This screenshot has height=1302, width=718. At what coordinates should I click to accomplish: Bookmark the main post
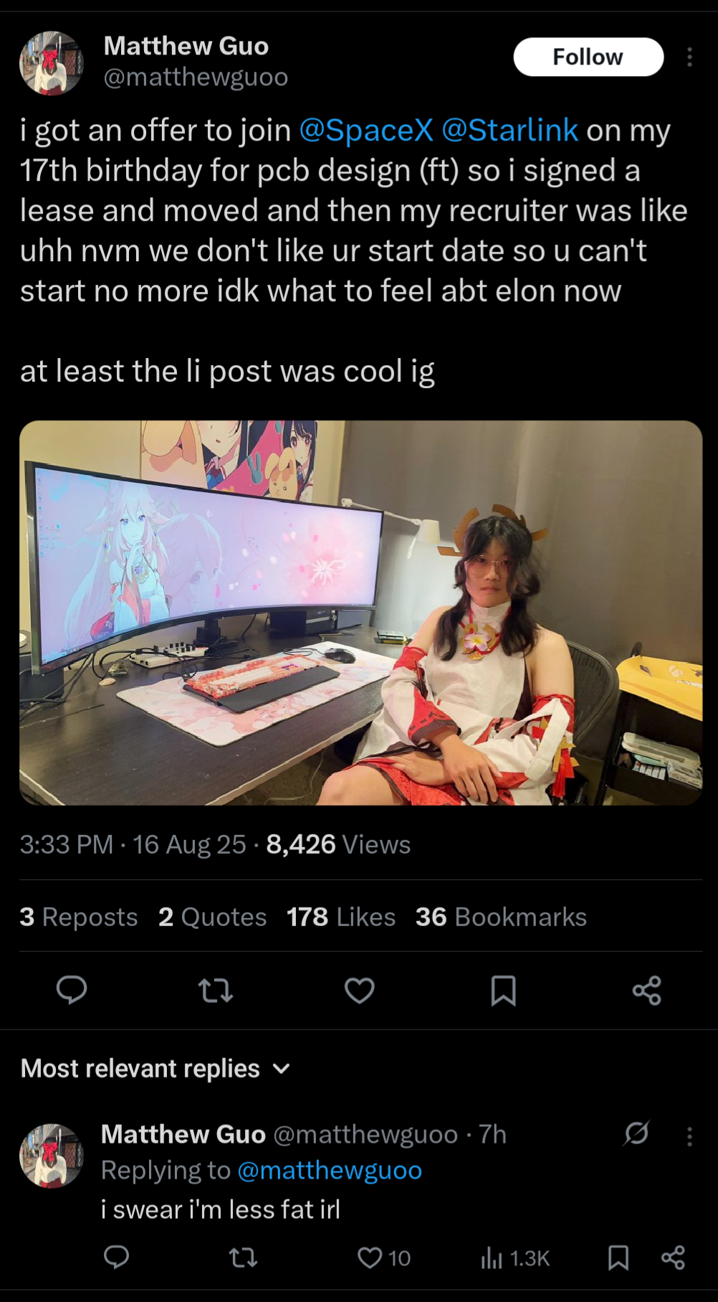pos(503,991)
